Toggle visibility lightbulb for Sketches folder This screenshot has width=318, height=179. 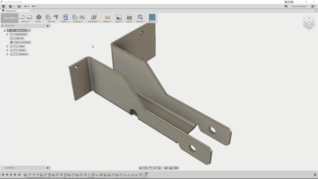pyautogui.click(x=11, y=54)
